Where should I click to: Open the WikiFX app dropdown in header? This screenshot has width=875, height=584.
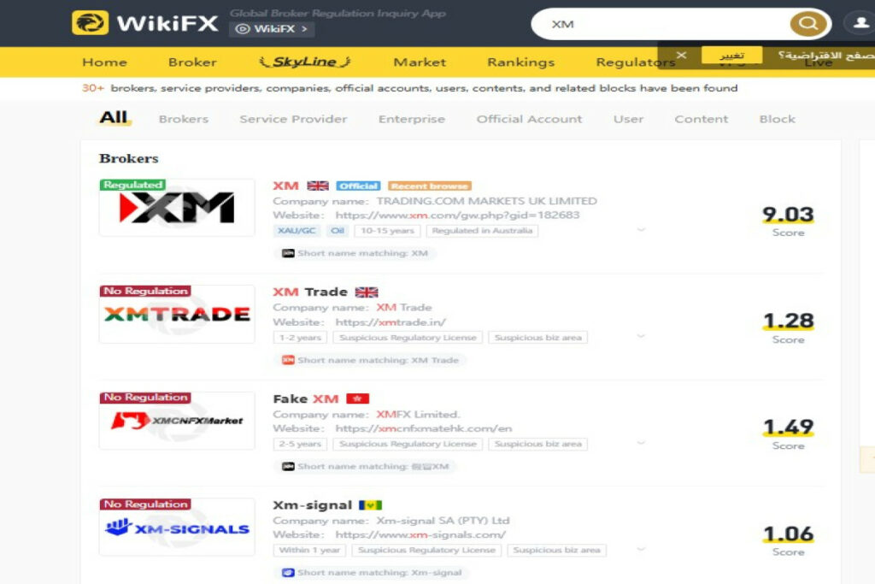click(272, 29)
